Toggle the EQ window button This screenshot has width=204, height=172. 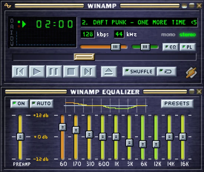[x=171, y=47]
